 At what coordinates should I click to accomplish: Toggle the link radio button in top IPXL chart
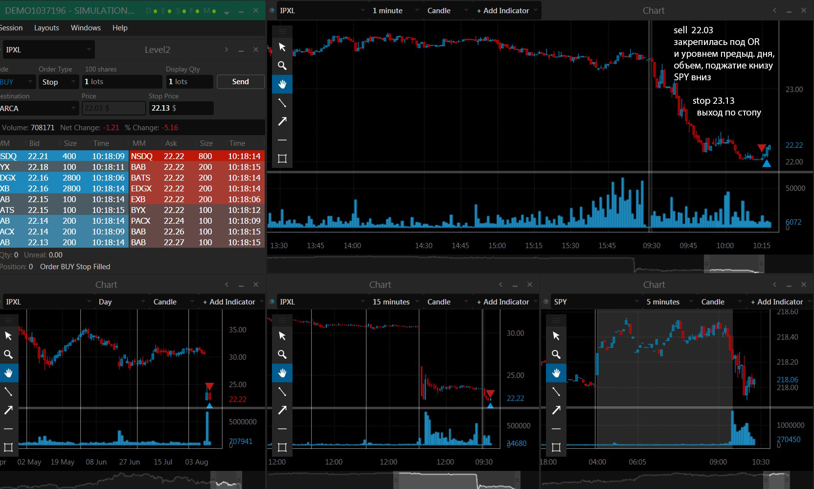(x=272, y=10)
